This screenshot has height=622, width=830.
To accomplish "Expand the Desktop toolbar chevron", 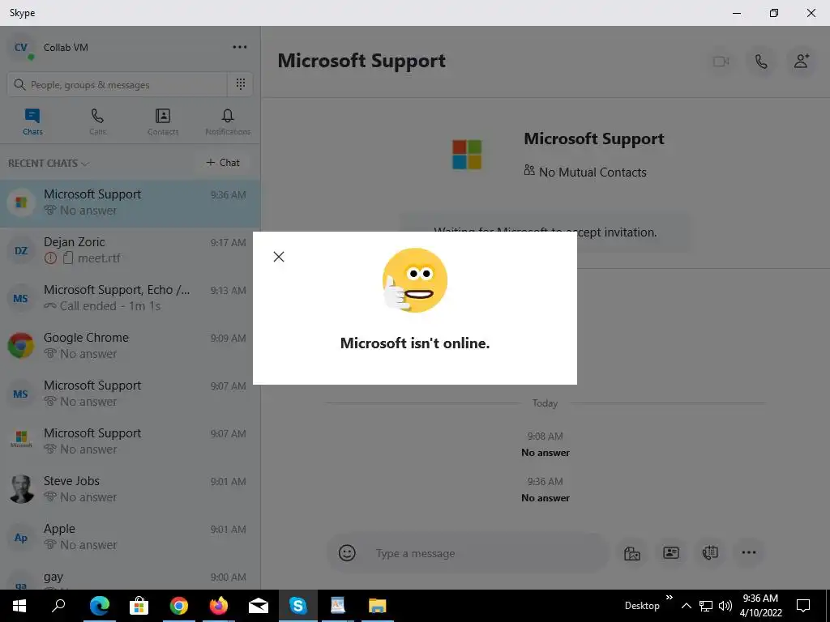I will coord(669,598).
